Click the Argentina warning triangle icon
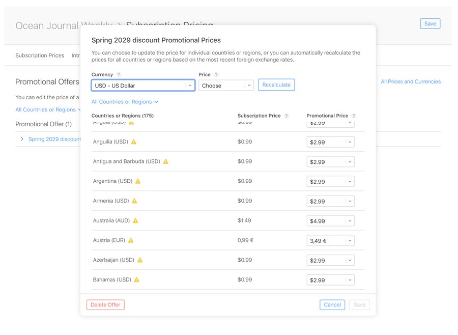This screenshot has width=458, height=335. pos(138,181)
